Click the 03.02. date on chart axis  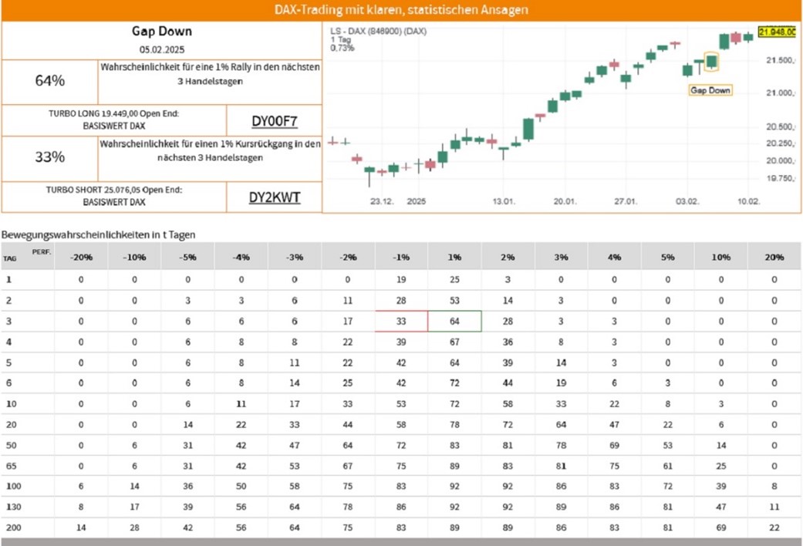pyautogui.click(x=687, y=201)
